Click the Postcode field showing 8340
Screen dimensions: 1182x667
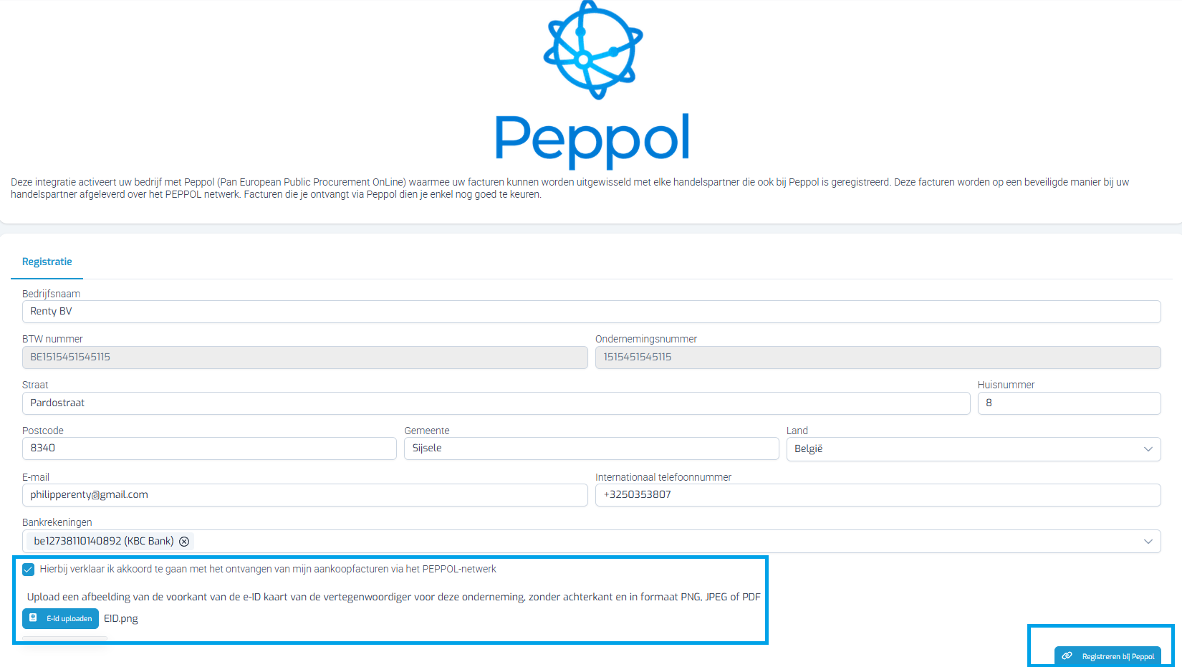[x=209, y=448]
